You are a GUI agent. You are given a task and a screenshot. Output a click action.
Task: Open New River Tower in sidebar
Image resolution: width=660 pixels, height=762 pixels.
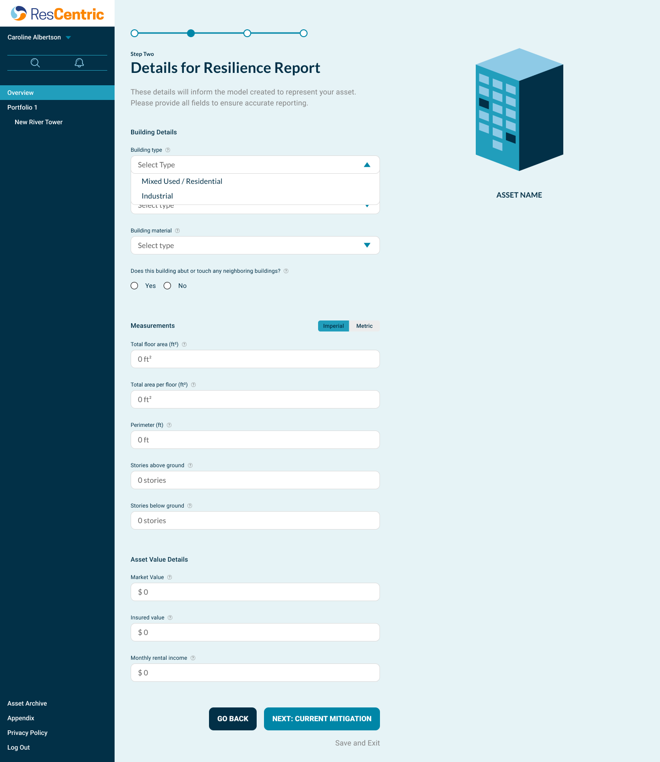[38, 122]
